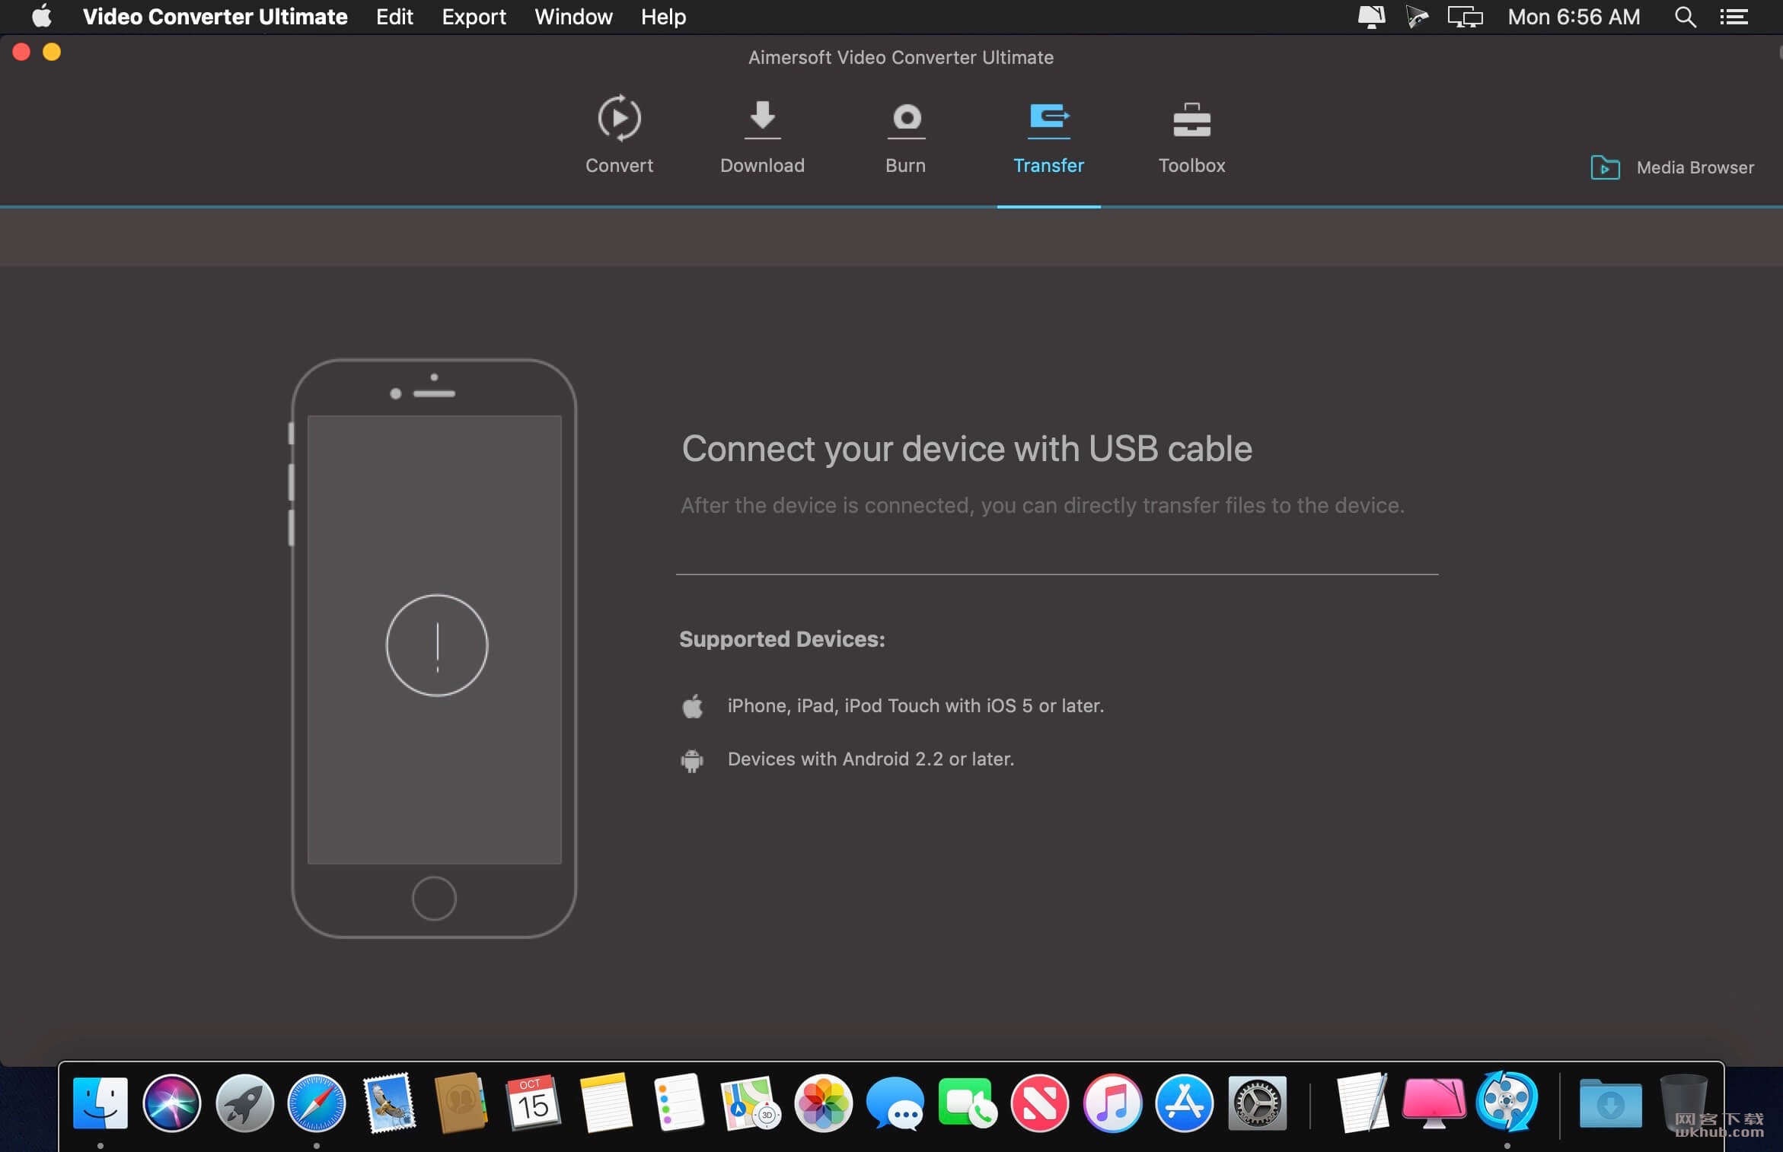This screenshot has width=1783, height=1152.
Task: Open Safari from the Dock
Action: [x=317, y=1103]
